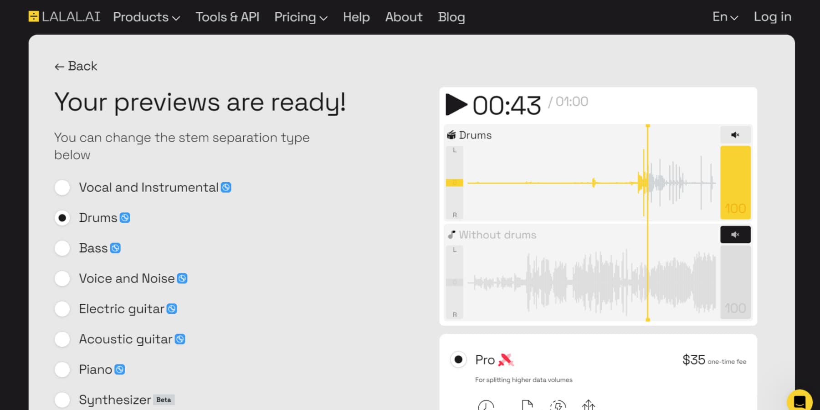This screenshot has width=820, height=410.
Task: Select the Vocal and Instrumental separation type
Action: pos(62,187)
